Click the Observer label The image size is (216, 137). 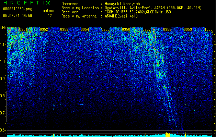pyautogui.click(x=70, y=4)
